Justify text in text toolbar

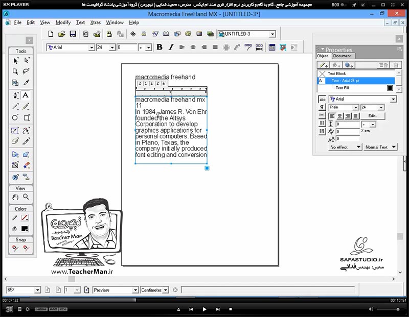(x=215, y=47)
